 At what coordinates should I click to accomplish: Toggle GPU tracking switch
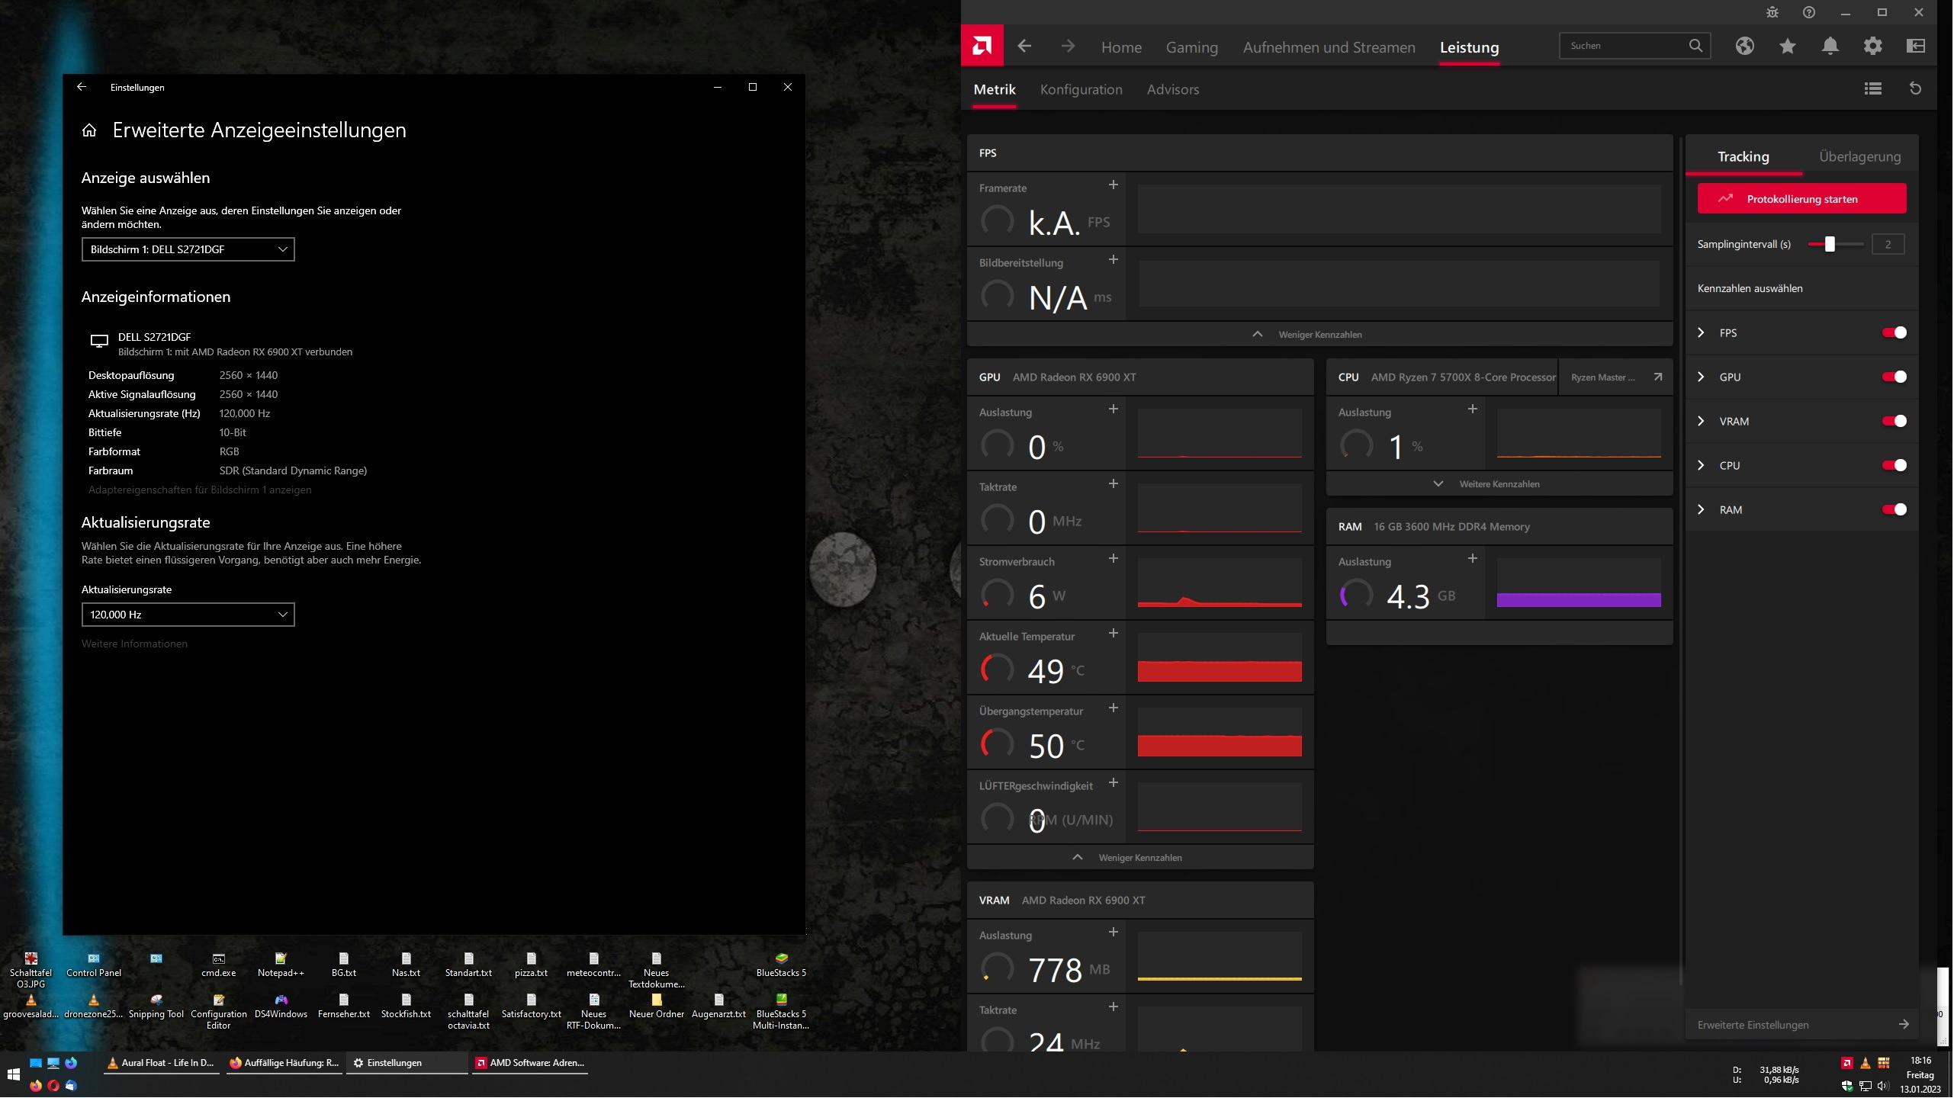[1895, 377]
